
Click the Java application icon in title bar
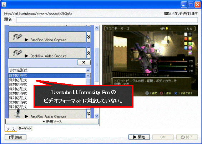4,5
